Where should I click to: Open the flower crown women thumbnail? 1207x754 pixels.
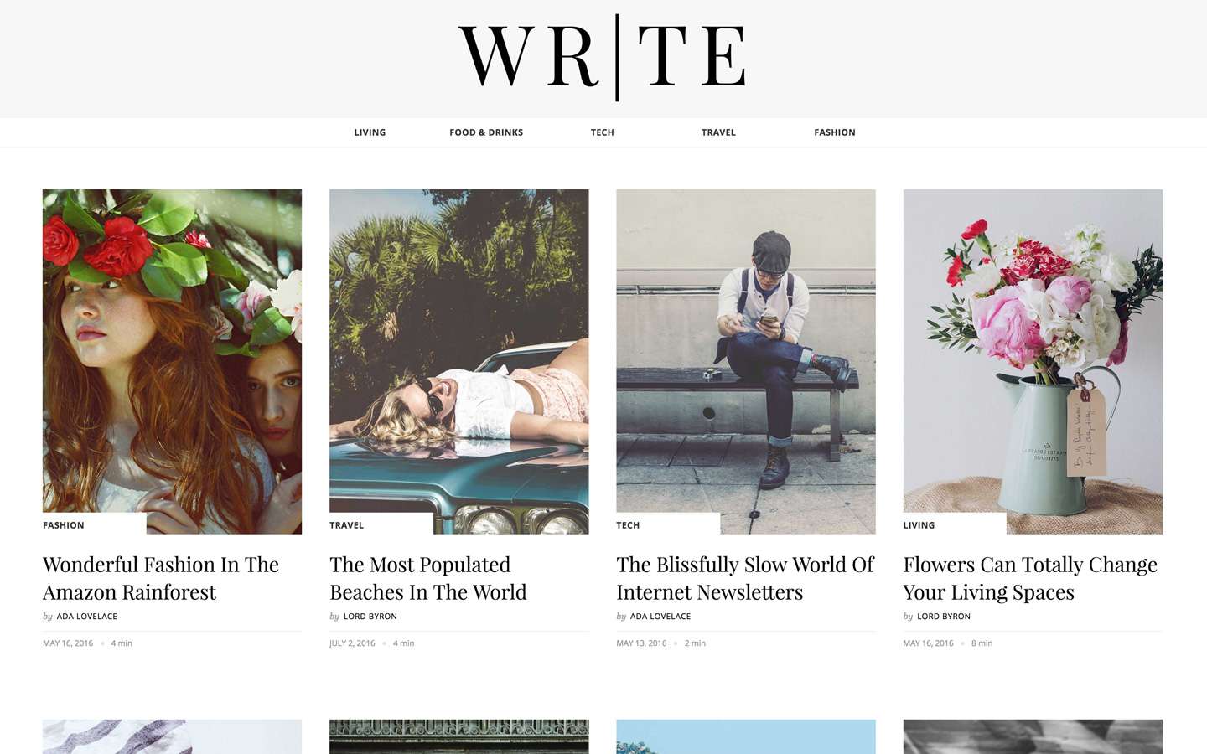172,361
